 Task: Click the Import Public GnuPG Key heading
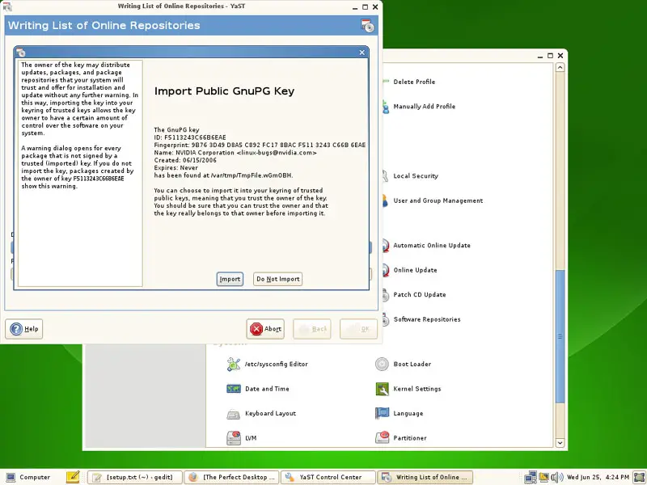(224, 91)
